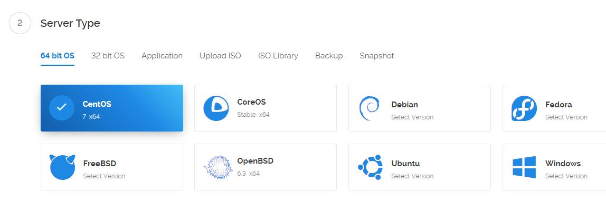
Task: Click the Ubuntu name label
Action: pos(405,164)
